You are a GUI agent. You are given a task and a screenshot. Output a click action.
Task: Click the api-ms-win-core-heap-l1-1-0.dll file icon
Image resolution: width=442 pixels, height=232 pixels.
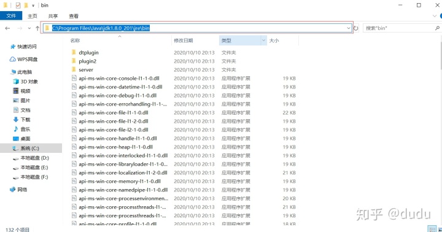(74, 147)
